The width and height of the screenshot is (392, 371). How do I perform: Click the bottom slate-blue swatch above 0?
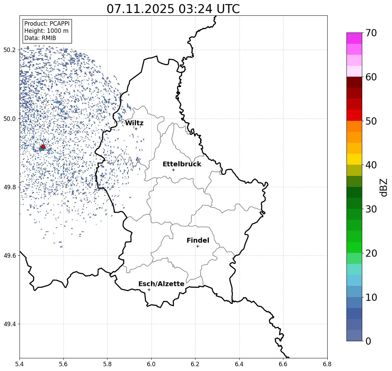tap(354, 335)
